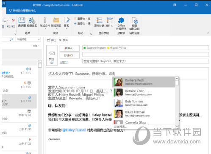Click the attachment clip icon on 1:15 message
This screenshot has height=154, width=211.
point(30,69)
